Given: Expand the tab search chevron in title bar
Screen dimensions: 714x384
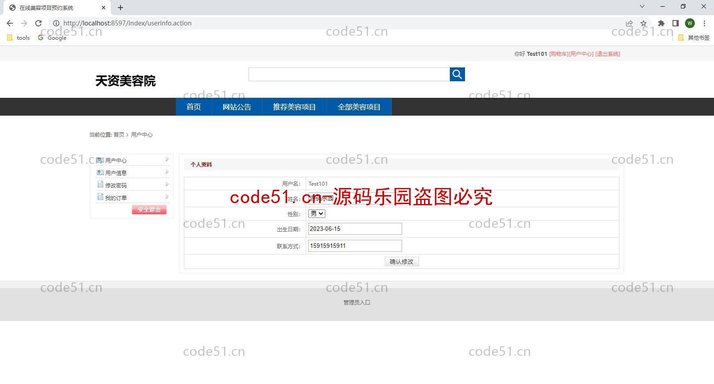Looking at the screenshot, I should tap(642, 7).
